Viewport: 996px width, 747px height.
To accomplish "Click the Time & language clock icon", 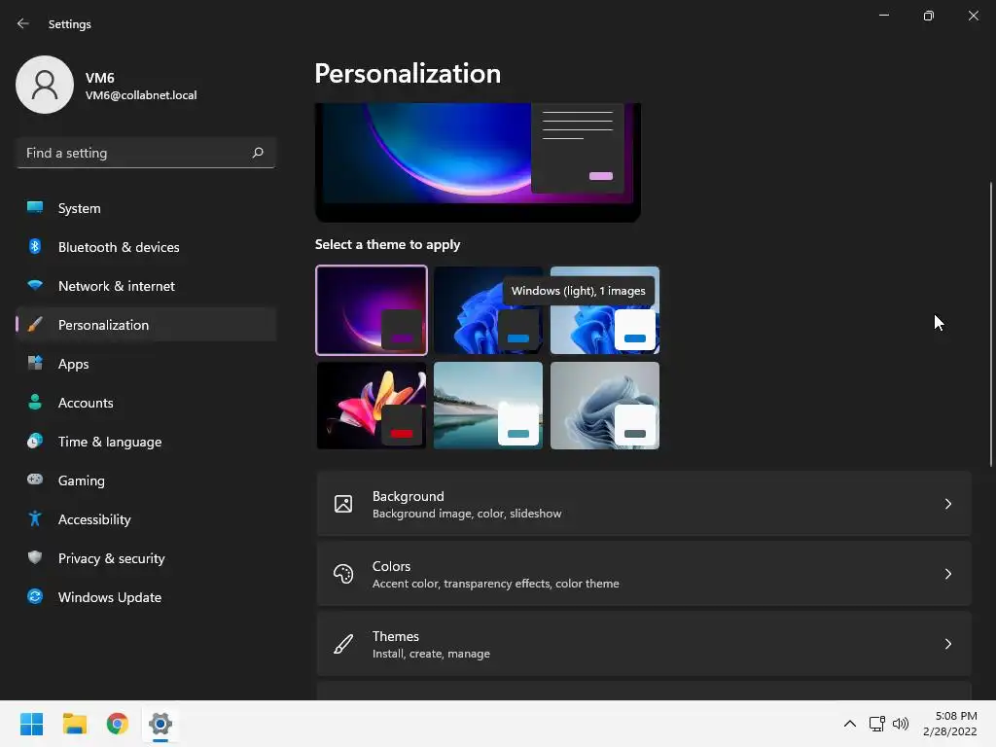I will (35, 441).
